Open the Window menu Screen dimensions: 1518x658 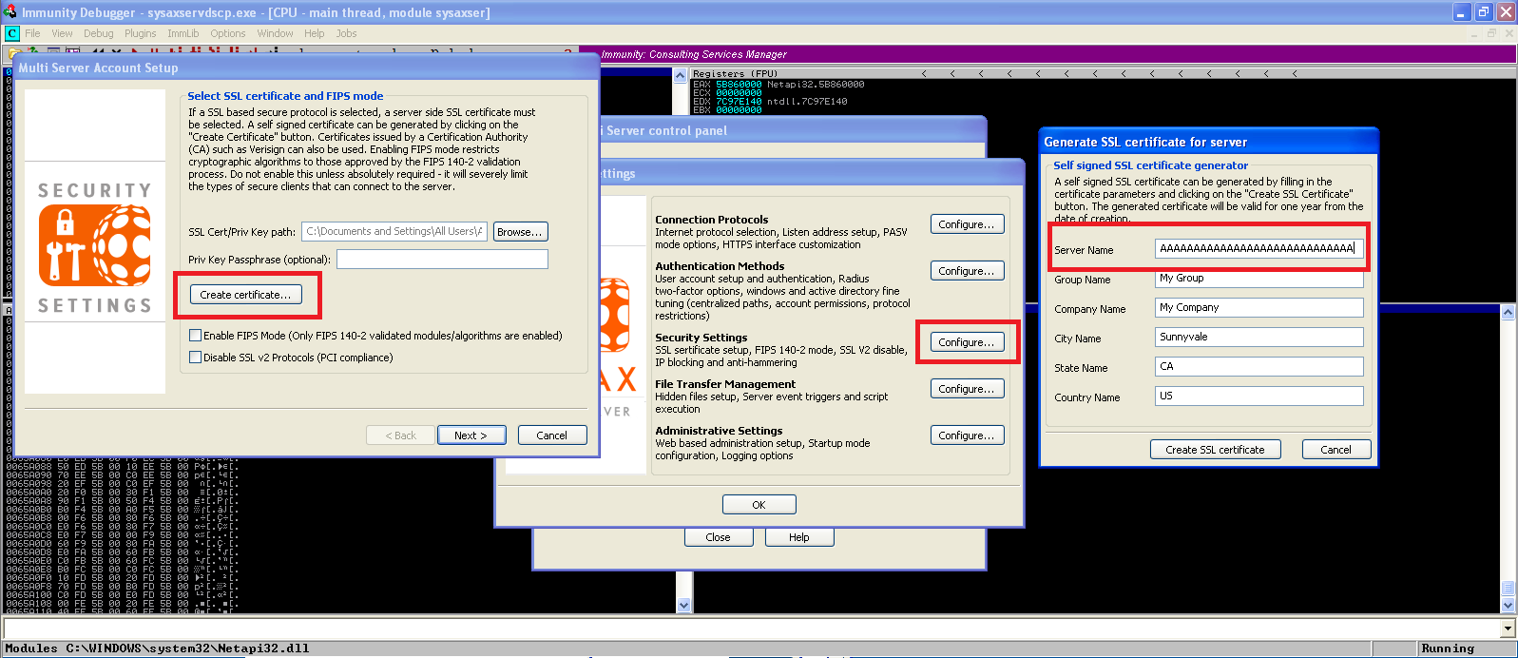[275, 33]
